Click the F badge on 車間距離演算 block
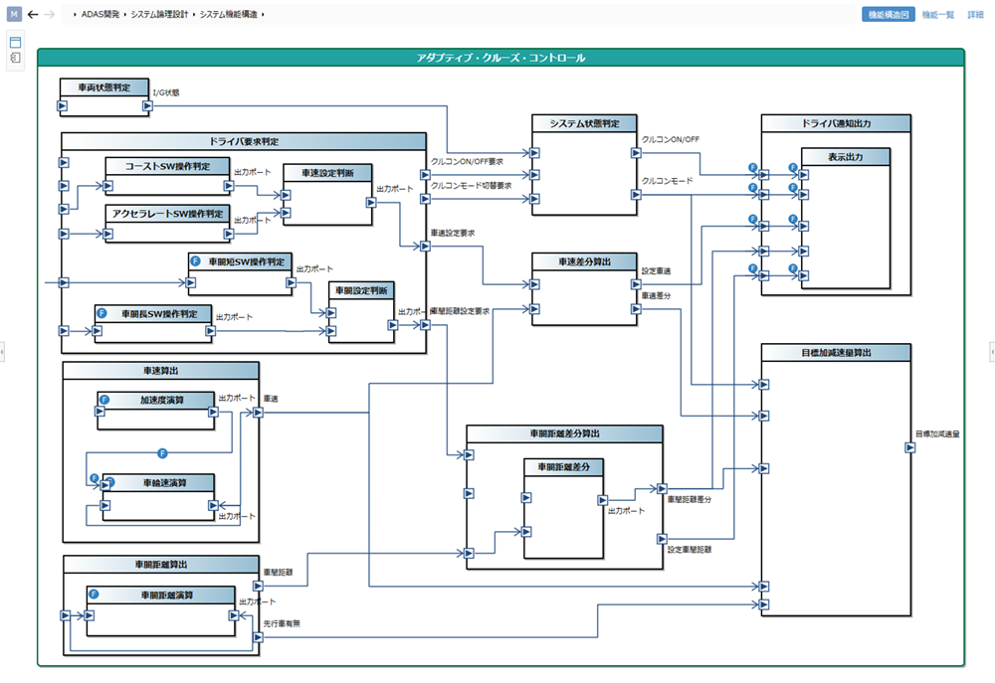The height and width of the screenshot is (683, 995). (x=93, y=595)
